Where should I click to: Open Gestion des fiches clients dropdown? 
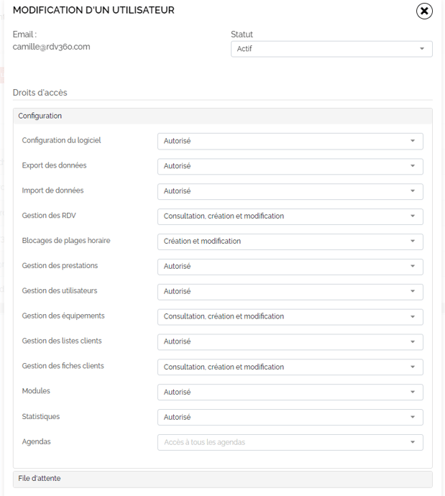pos(290,367)
